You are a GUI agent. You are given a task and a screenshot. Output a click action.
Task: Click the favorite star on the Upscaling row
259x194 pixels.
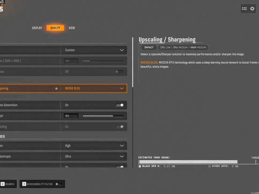pyautogui.click(x=56, y=88)
